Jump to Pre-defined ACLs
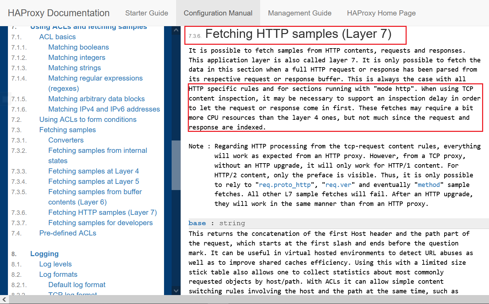Screen dimensions: 489x304 click(68, 233)
